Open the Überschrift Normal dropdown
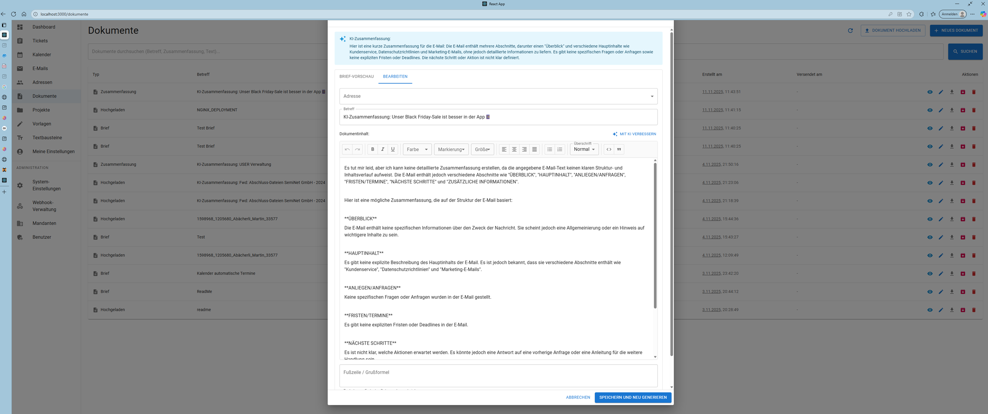Screen dimensions: 988x414 (x=584, y=149)
